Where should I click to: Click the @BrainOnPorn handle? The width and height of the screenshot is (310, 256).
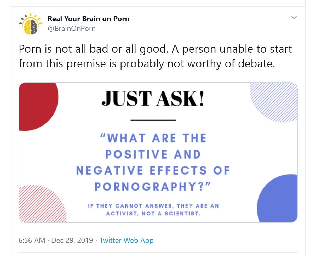pyautogui.click(x=72, y=28)
